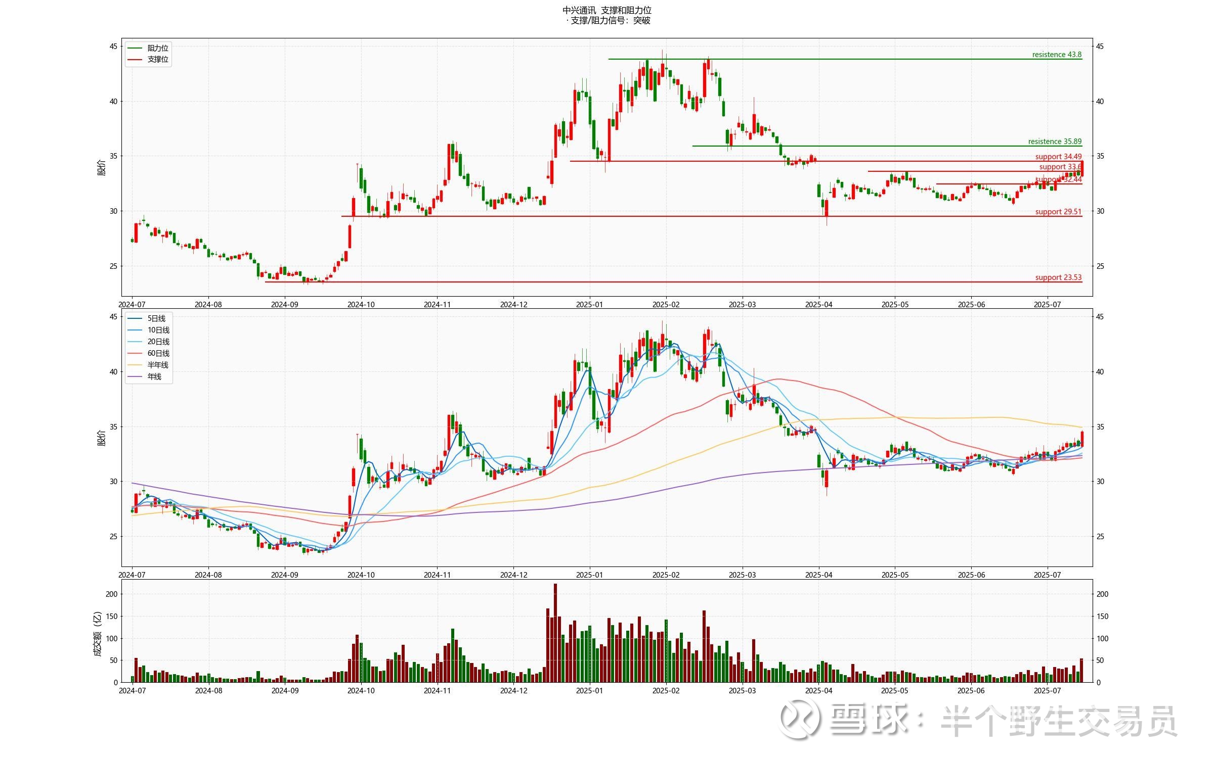Click the 半个野生交易员 watermark text
Image resolution: width=1214 pixels, height=758 pixels.
click(1058, 721)
